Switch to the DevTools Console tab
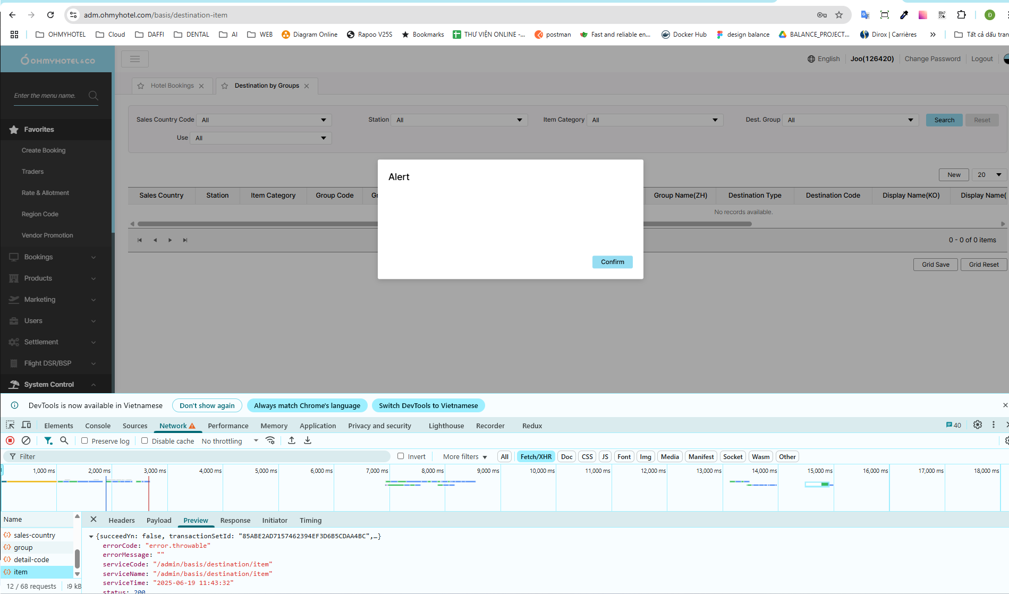Screen dimensions: 1009x594 click(x=98, y=426)
